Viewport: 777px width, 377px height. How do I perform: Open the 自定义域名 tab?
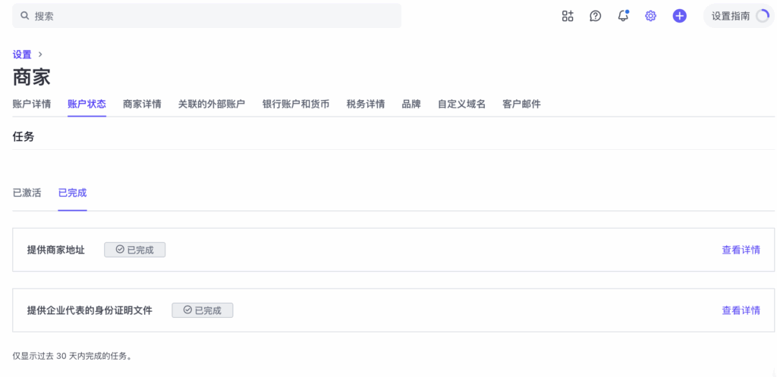(461, 104)
